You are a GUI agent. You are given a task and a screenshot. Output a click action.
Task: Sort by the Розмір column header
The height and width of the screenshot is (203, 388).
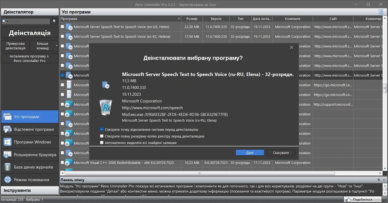[192, 19]
